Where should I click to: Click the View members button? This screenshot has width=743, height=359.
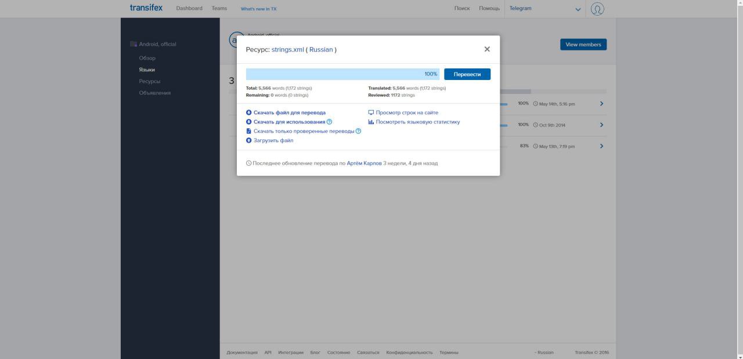pos(583,45)
